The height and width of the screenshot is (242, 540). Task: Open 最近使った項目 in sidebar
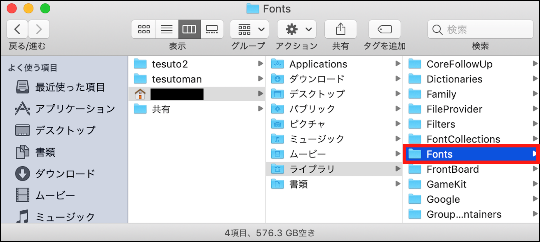[x=70, y=87]
